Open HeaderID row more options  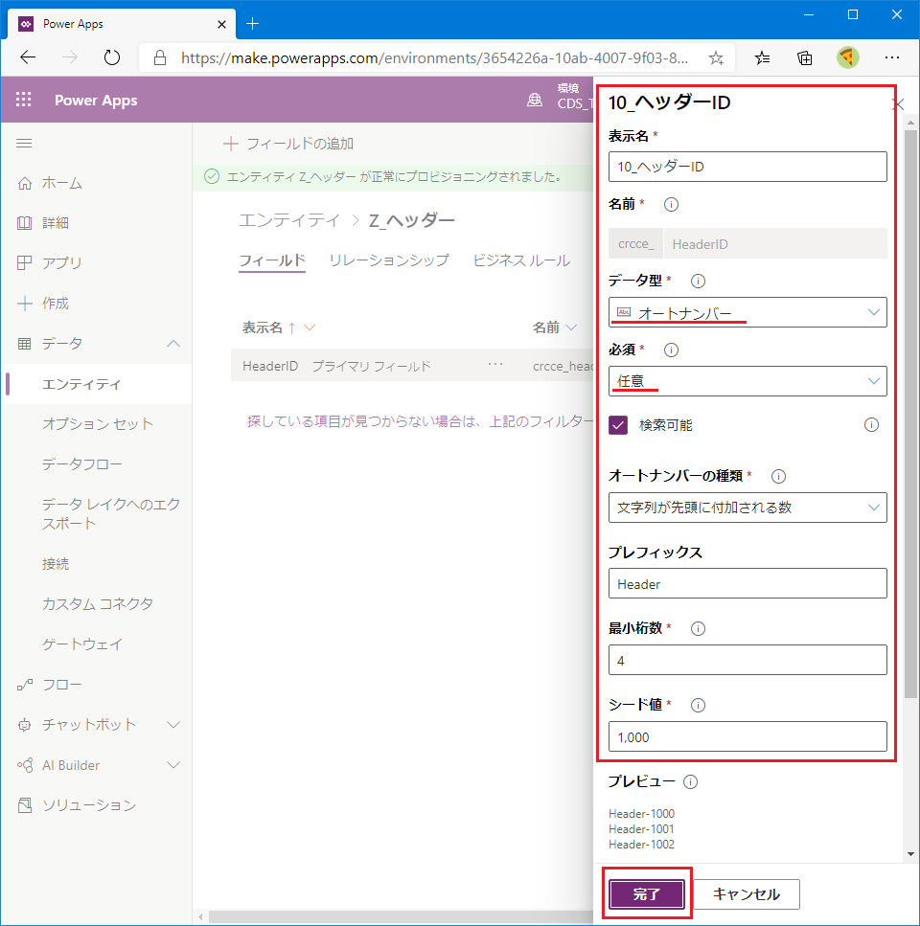[x=495, y=365]
